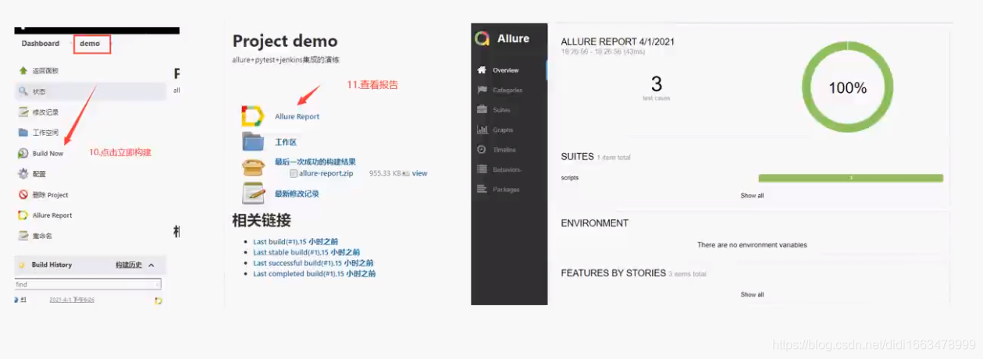Go to Dashboard breadcrumb

(41, 44)
